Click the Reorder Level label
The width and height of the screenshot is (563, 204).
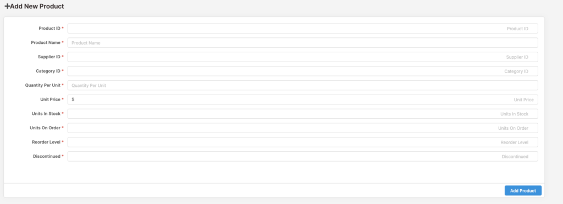pos(46,142)
